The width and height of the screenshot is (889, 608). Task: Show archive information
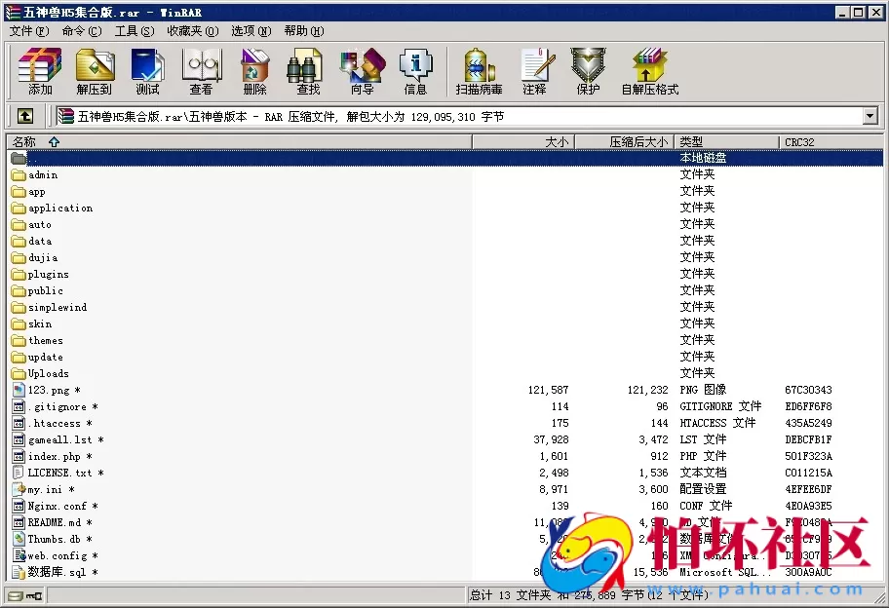[415, 70]
